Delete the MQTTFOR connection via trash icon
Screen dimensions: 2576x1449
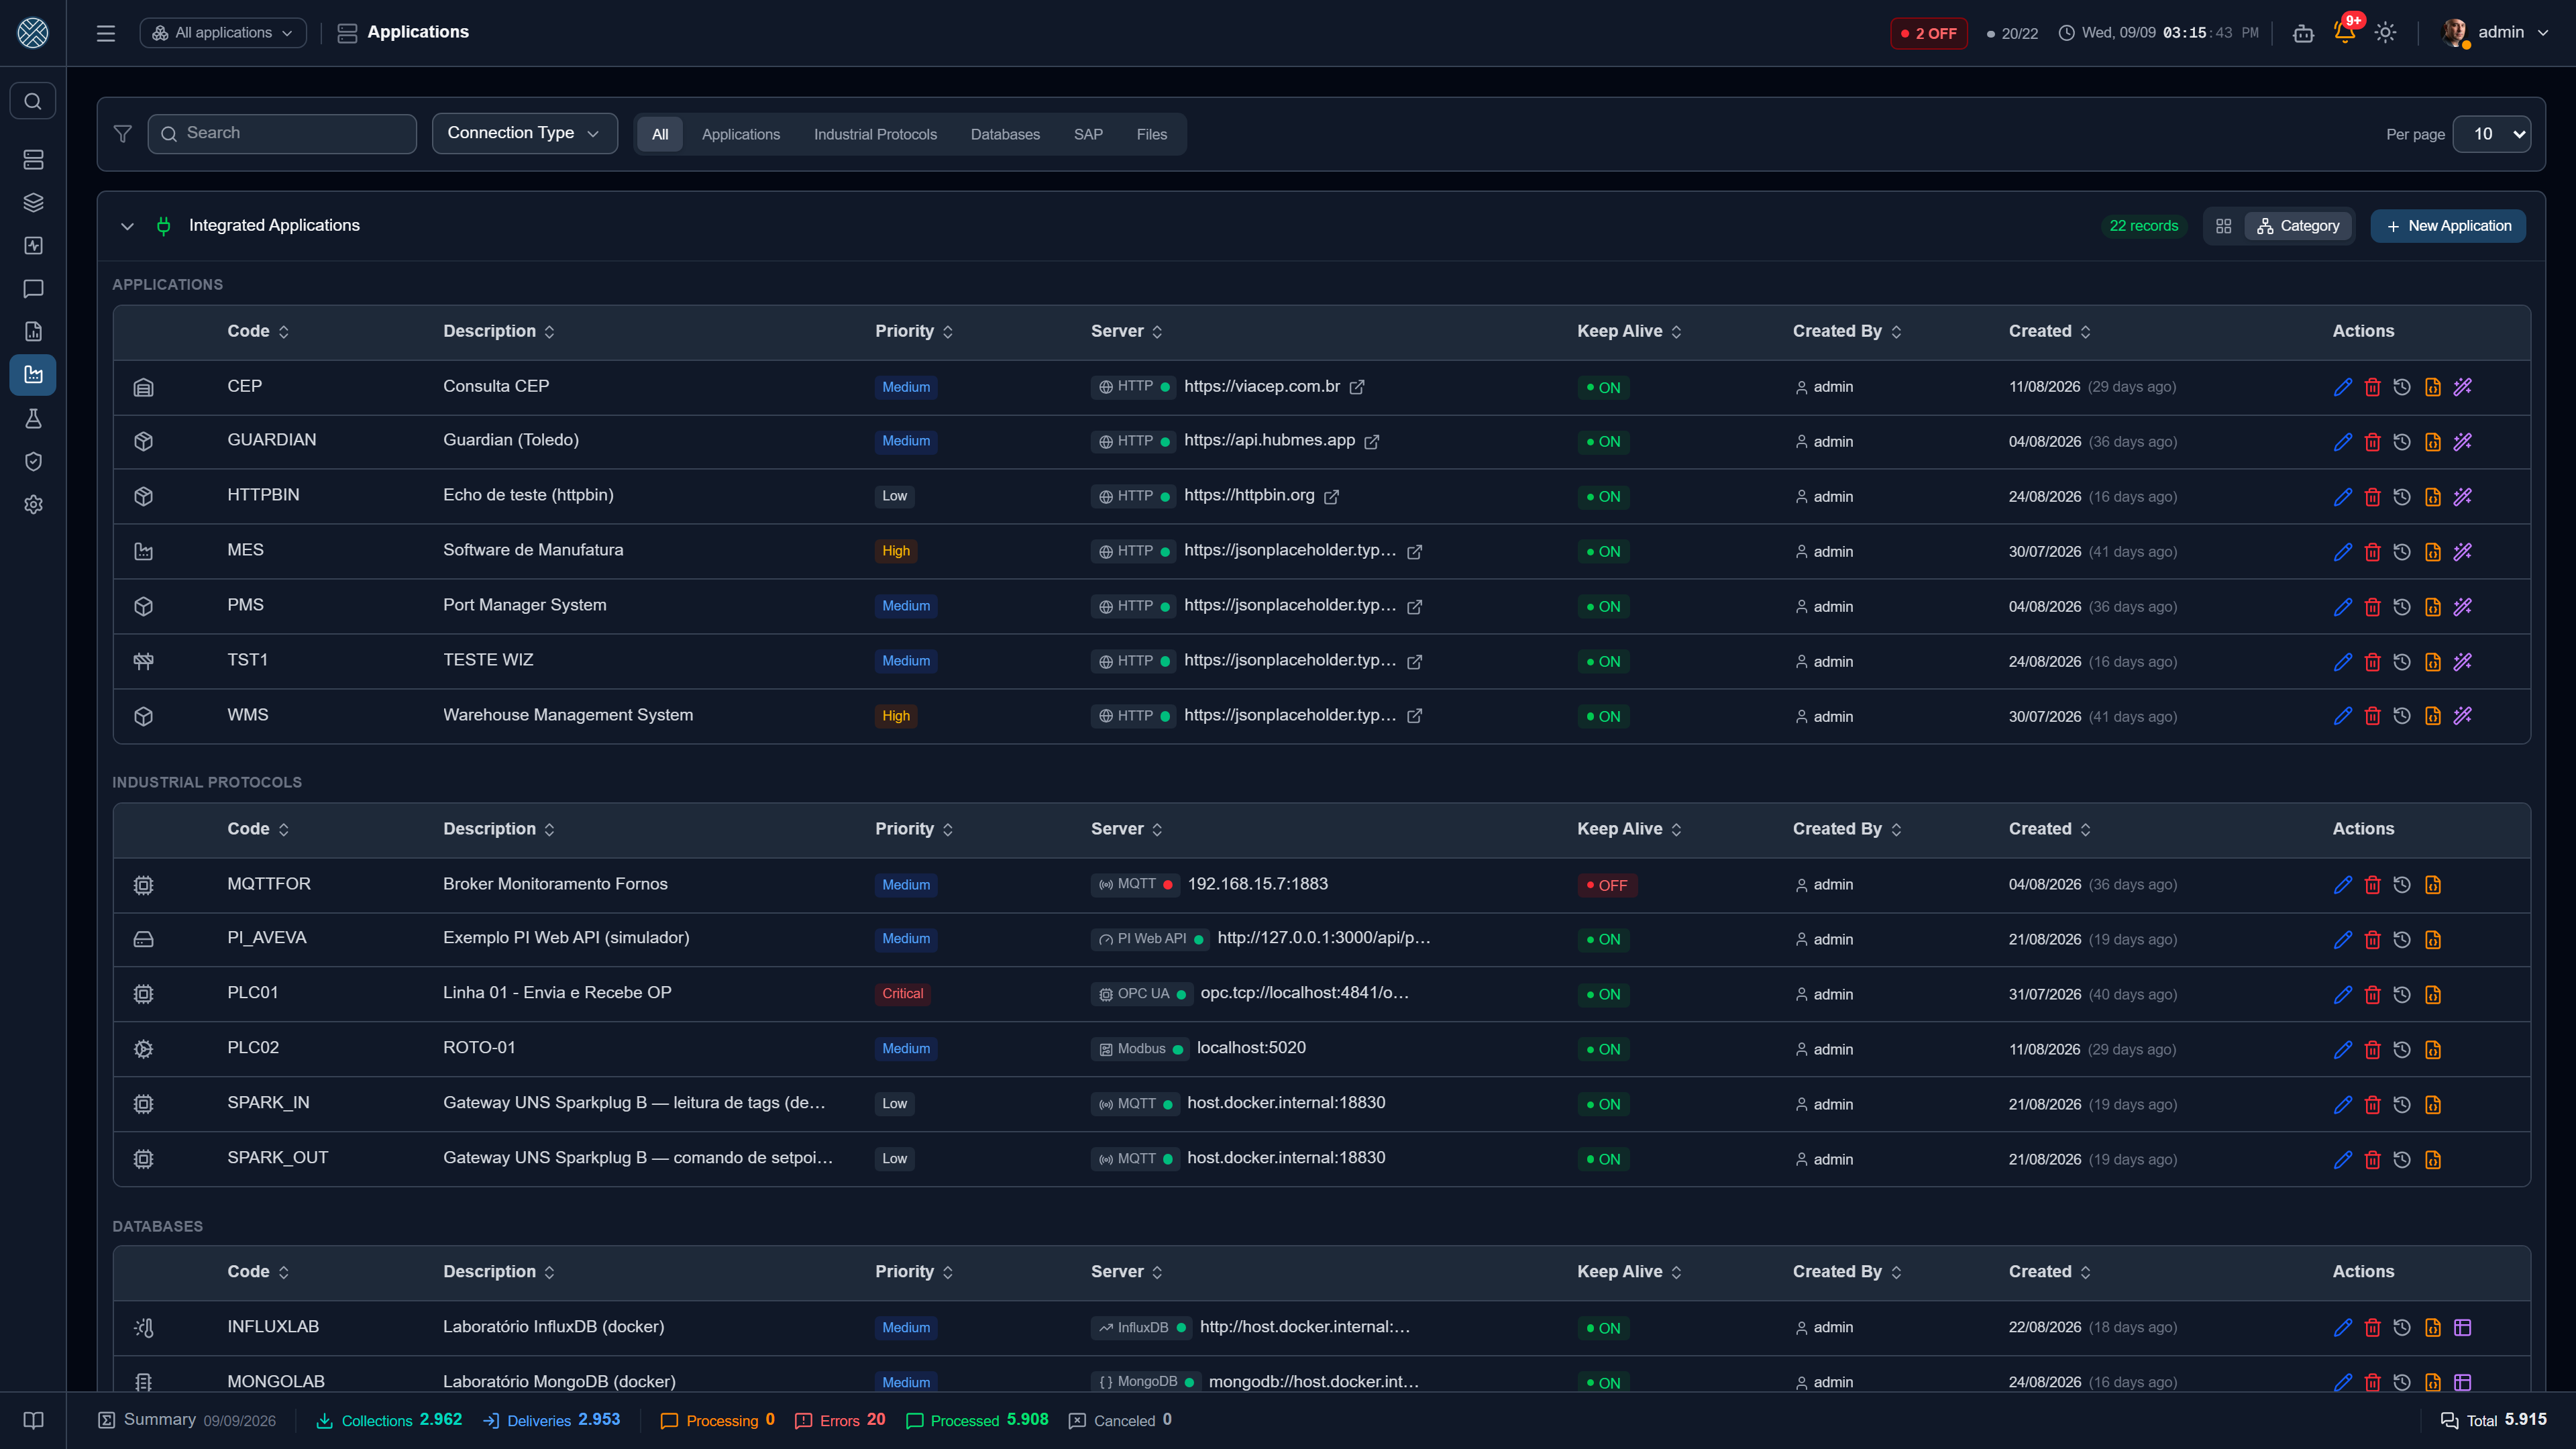tap(2372, 885)
